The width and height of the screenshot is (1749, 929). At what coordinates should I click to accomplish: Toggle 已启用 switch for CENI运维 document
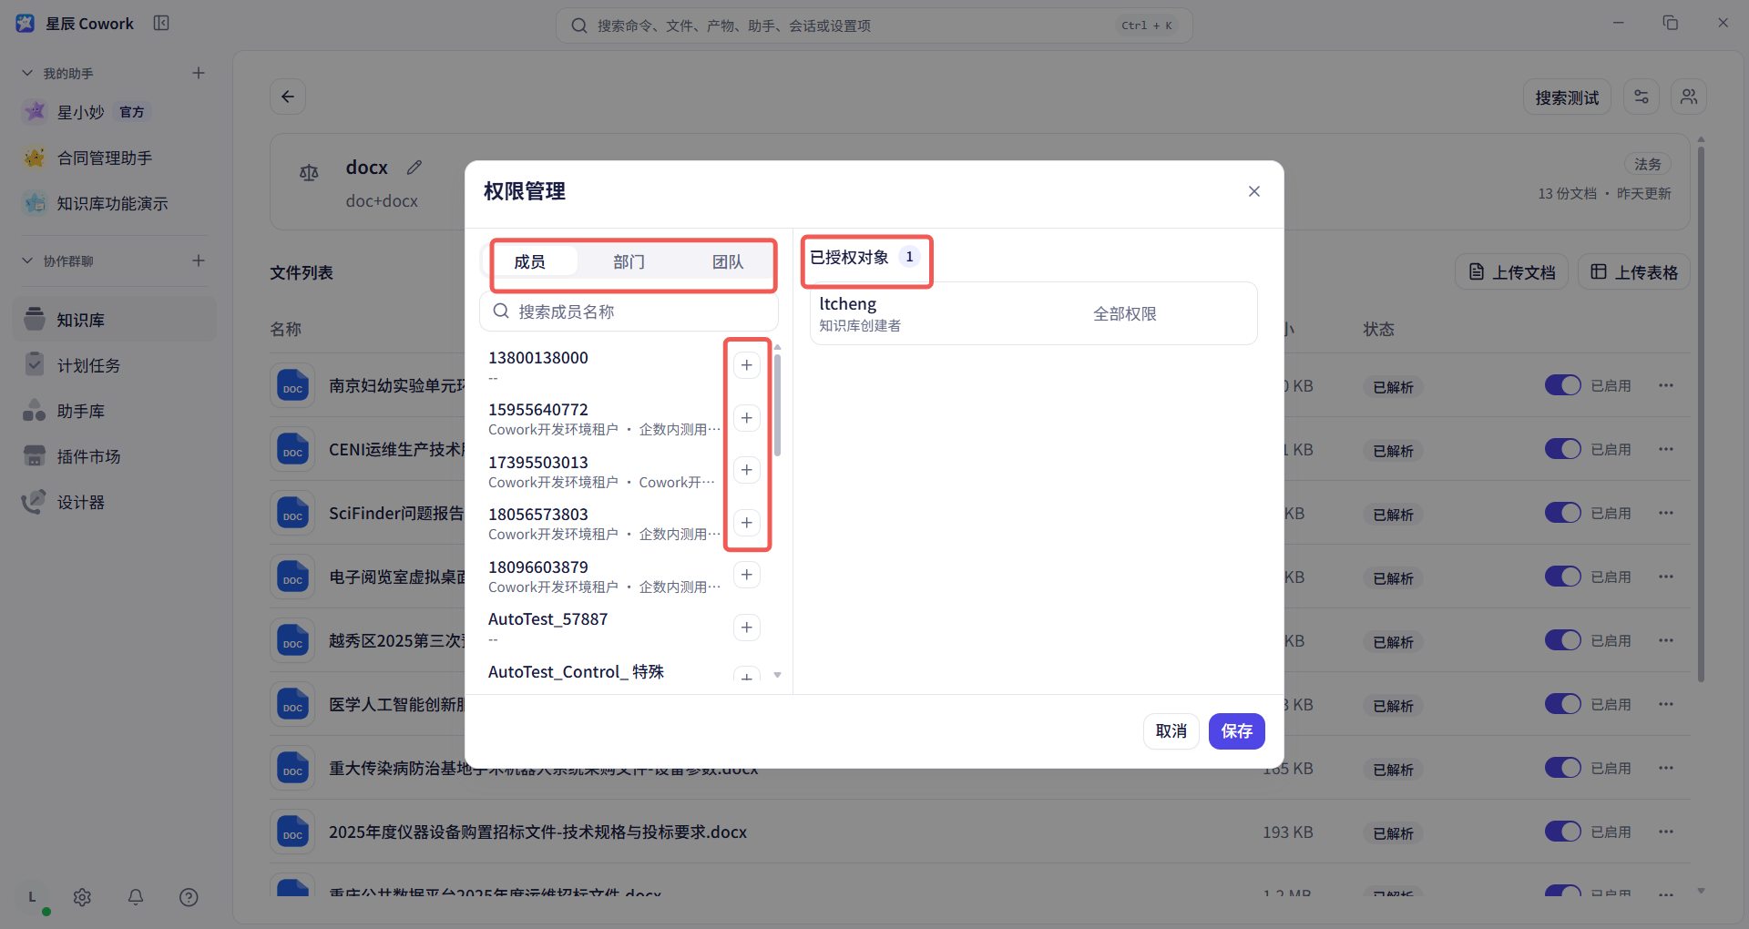[1562, 449]
